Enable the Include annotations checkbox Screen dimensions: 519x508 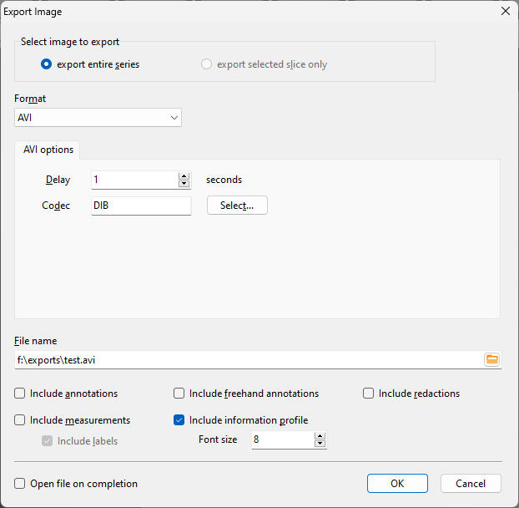point(20,394)
